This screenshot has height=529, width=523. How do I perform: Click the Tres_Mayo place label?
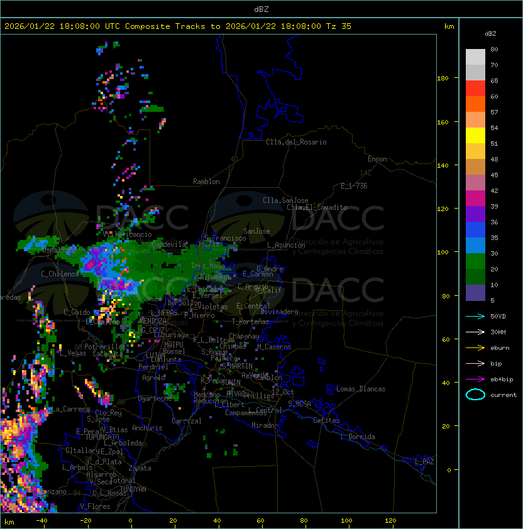(x=207, y=266)
